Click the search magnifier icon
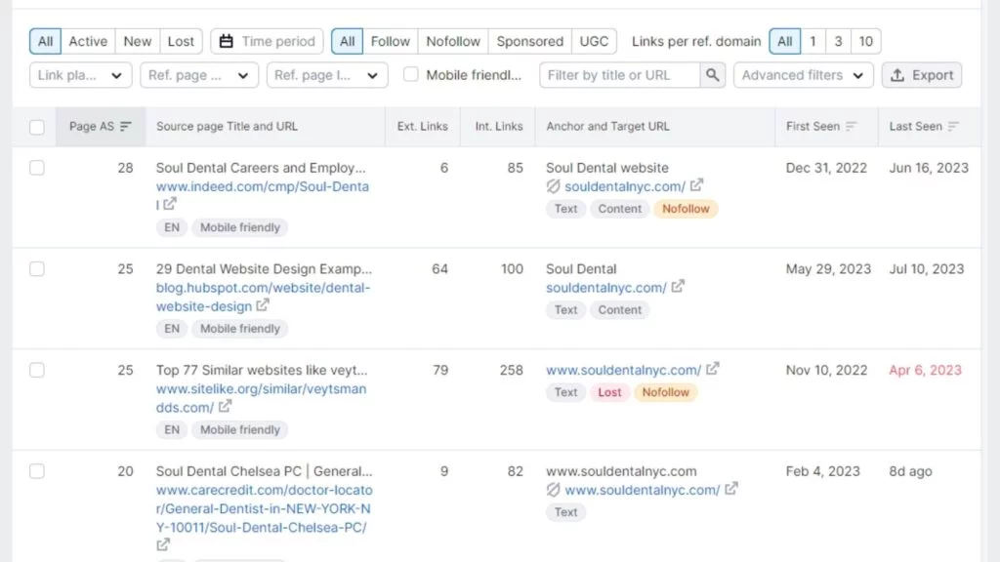The image size is (1000, 562). tap(712, 75)
